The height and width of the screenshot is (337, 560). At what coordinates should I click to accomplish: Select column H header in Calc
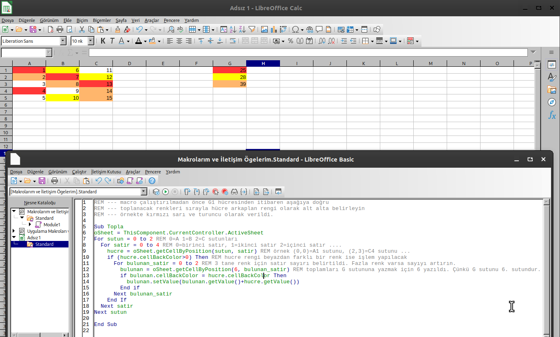coord(263,63)
